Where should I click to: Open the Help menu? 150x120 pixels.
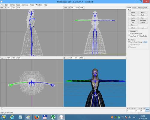point(46,5)
